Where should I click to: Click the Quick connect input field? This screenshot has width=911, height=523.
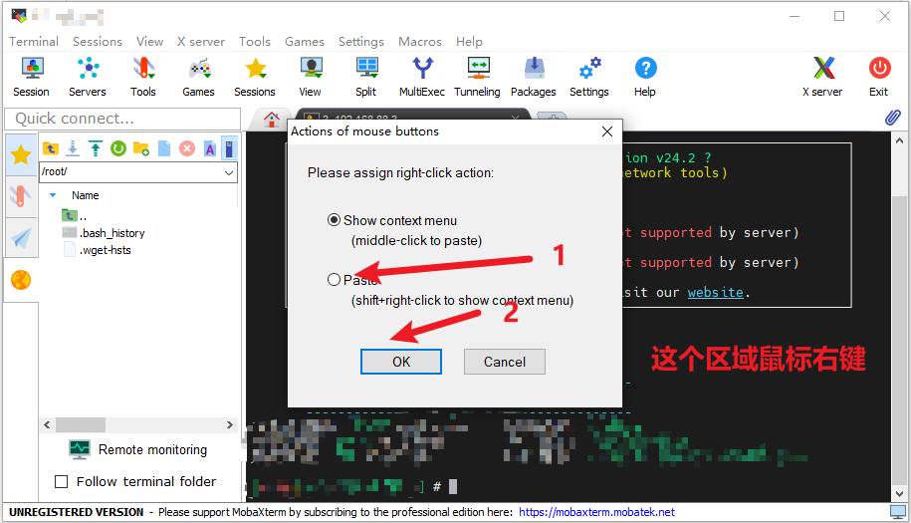pos(119,119)
